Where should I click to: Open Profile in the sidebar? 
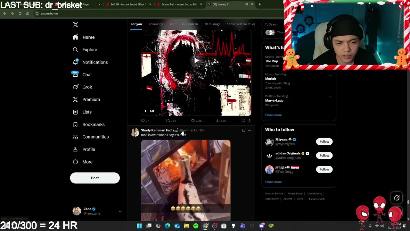[84, 149]
